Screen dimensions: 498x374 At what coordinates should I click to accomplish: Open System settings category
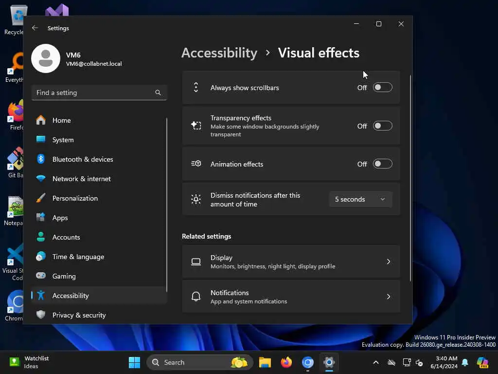point(99,140)
